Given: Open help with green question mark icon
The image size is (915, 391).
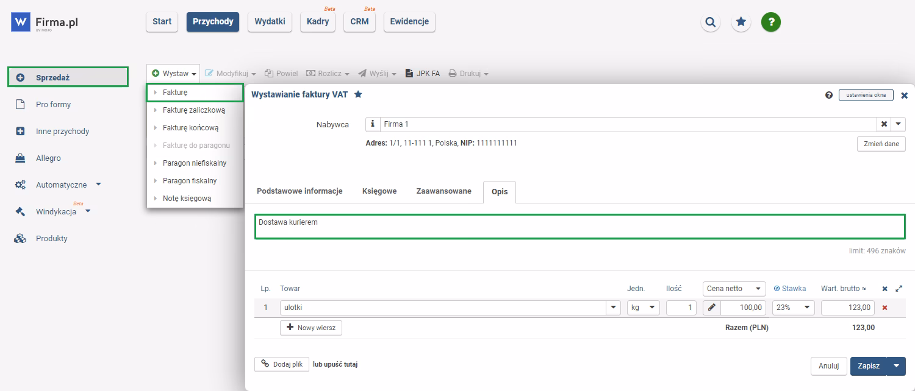Looking at the screenshot, I should pos(771,23).
